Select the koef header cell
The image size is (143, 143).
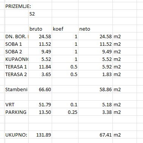65,29
